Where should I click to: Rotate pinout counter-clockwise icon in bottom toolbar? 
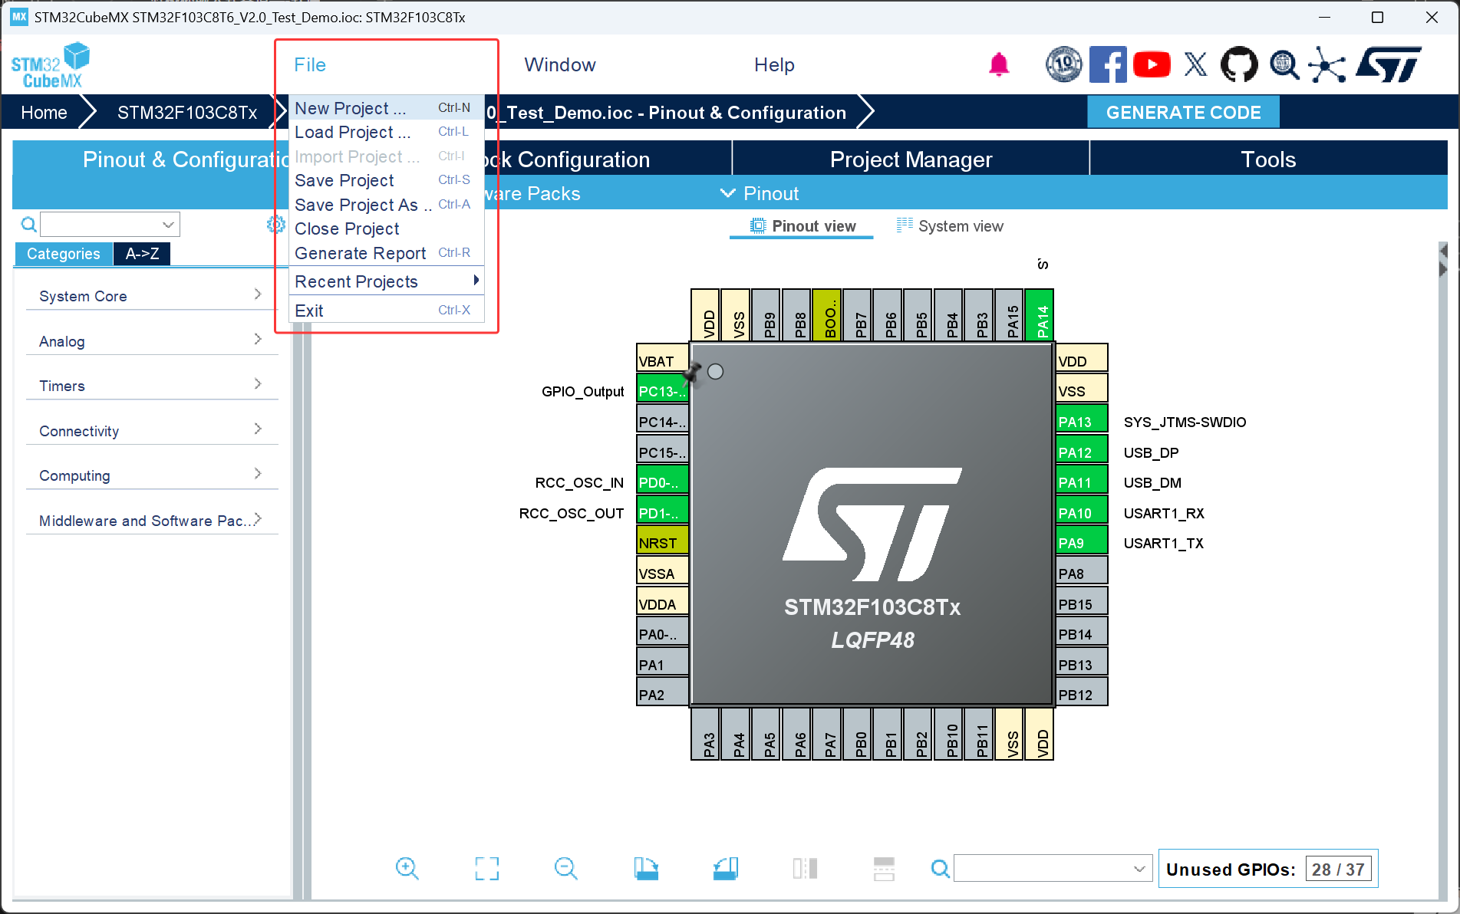click(725, 868)
